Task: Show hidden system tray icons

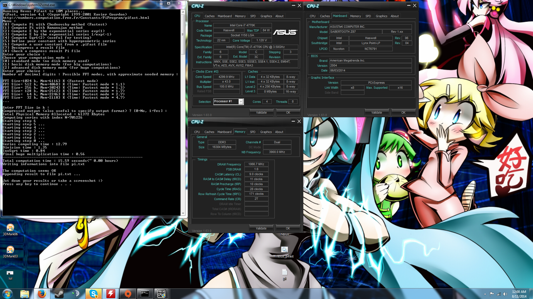Action: coord(485,294)
